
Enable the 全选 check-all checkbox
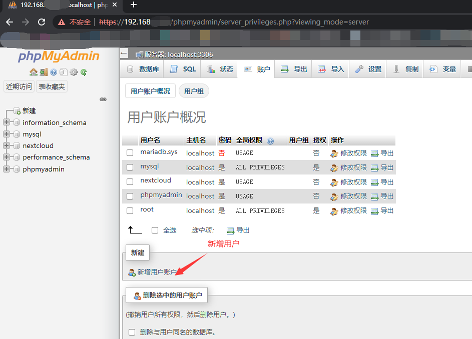tap(155, 230)
